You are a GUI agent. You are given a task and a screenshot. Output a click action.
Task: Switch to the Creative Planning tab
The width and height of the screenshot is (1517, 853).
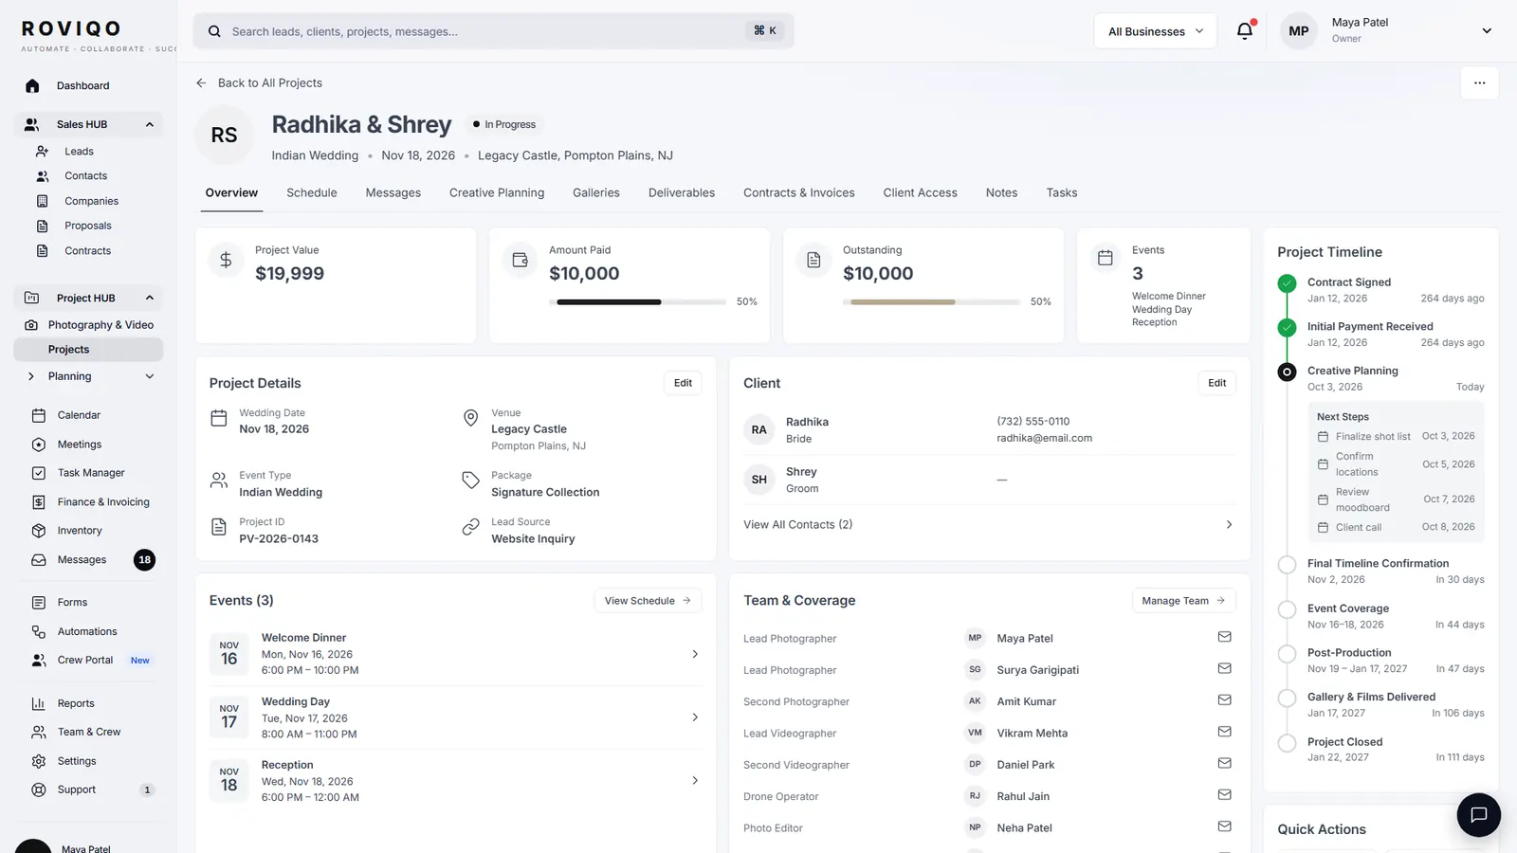497,192
